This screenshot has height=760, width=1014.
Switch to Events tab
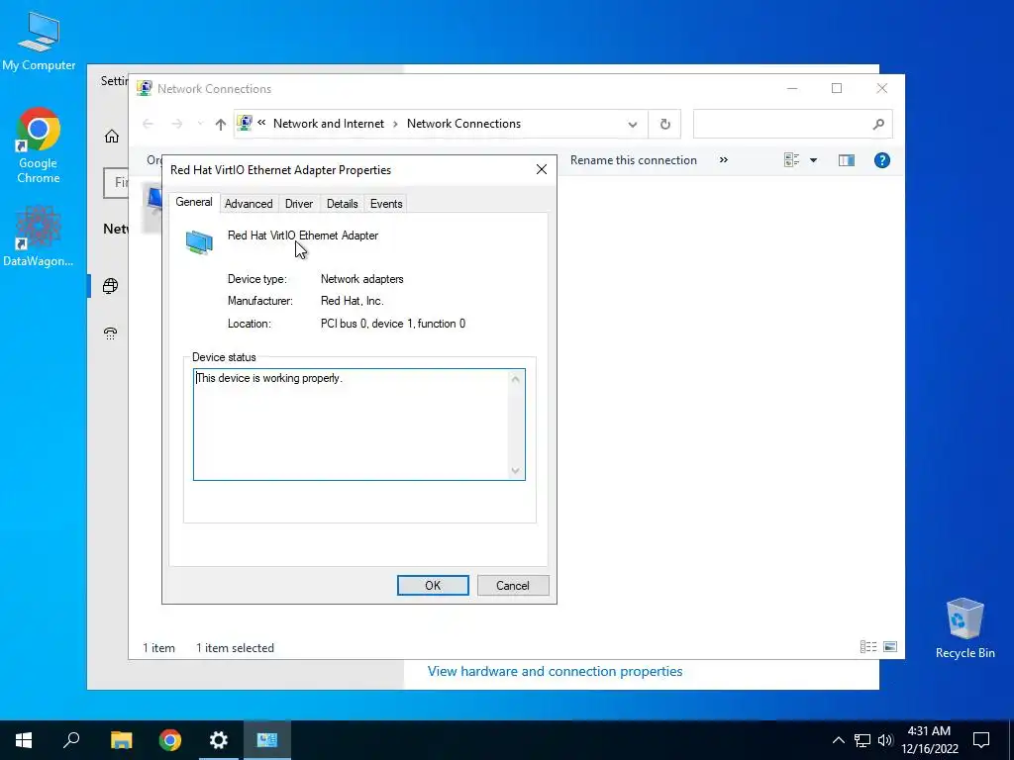point(386,204)
